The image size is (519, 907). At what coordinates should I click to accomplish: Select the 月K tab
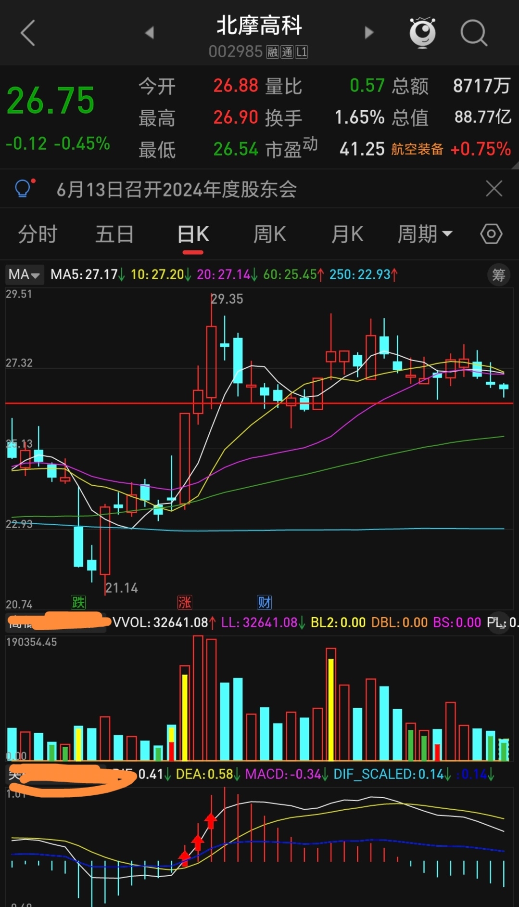(x=347, y=234)
